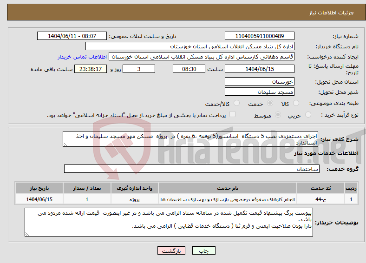Click the طبقه بندی موضوعی label
The image size is (366, 263).
click(334, 103)
